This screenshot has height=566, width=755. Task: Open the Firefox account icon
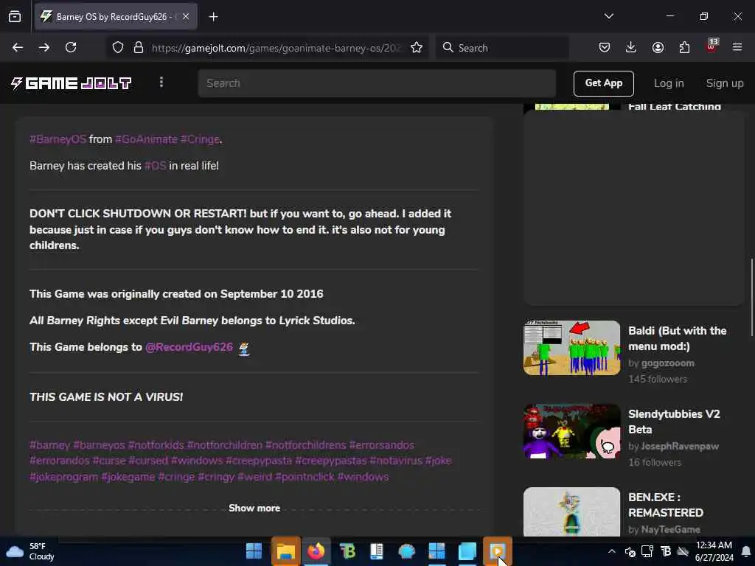click(x=658, y=47)
